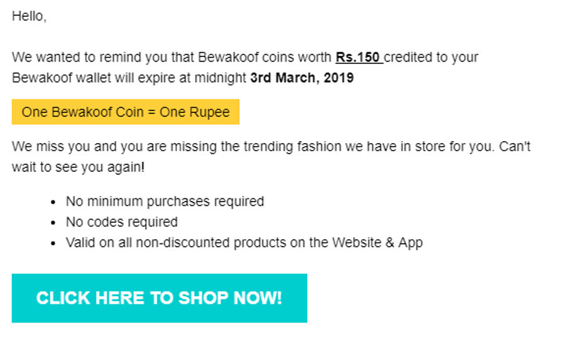
Task: Select the bold '3rd March, 2019' date
Action: click(301, 78)
